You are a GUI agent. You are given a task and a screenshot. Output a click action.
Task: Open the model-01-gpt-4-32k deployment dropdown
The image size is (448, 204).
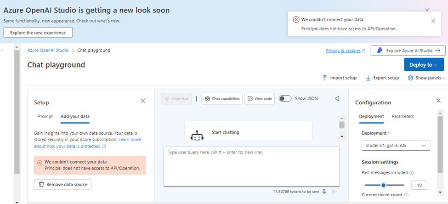point(396,146)
